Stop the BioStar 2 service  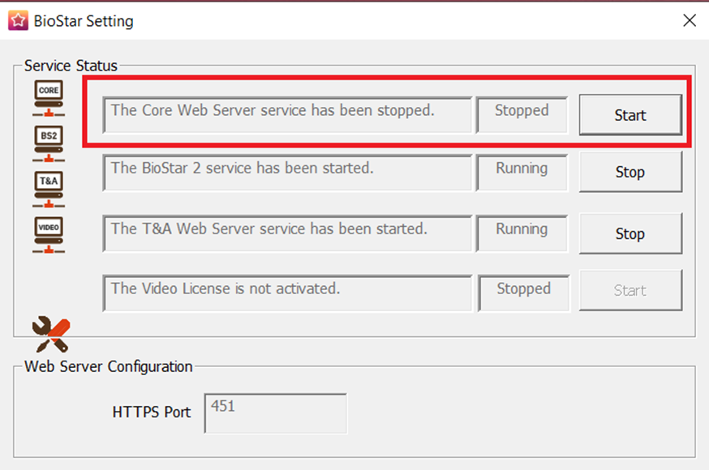[630, 172]
